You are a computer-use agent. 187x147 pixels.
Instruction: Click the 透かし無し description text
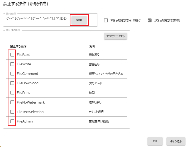point(95,102)
